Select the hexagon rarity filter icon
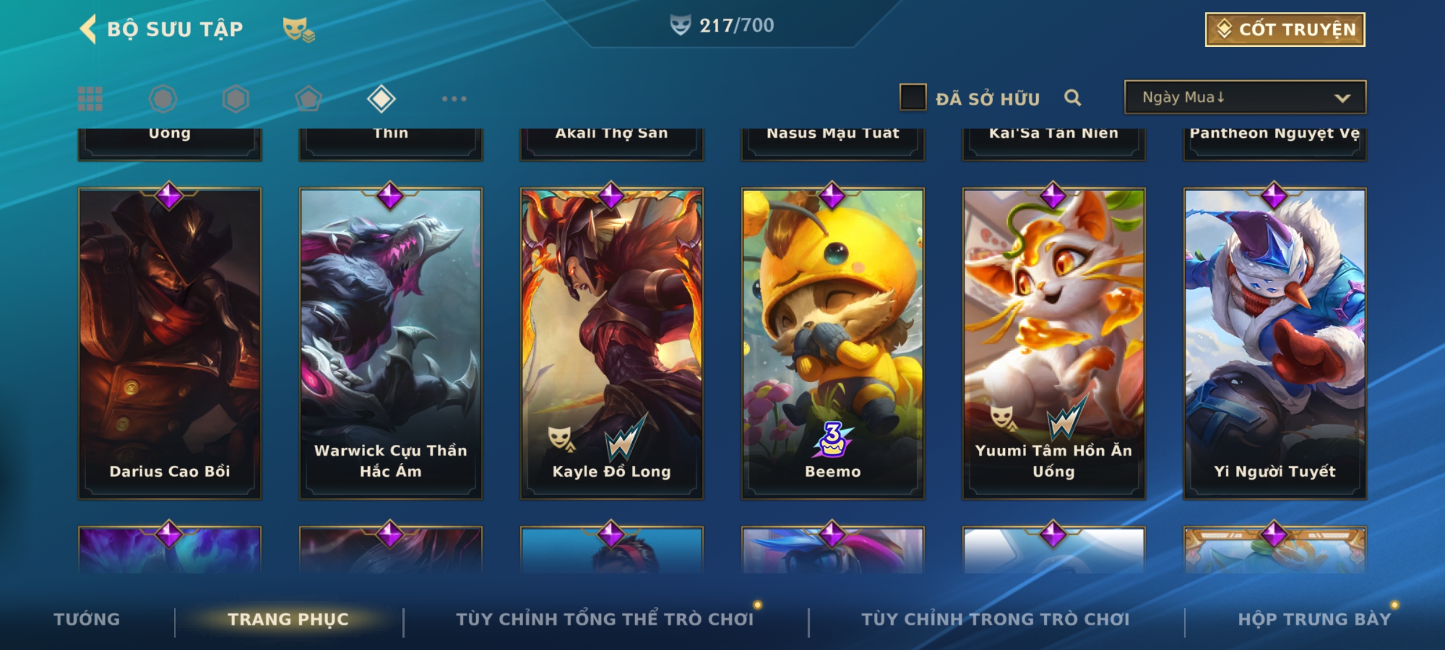Image resolution: width=1445 pixels, height=650 pixels. pos(235,99)
